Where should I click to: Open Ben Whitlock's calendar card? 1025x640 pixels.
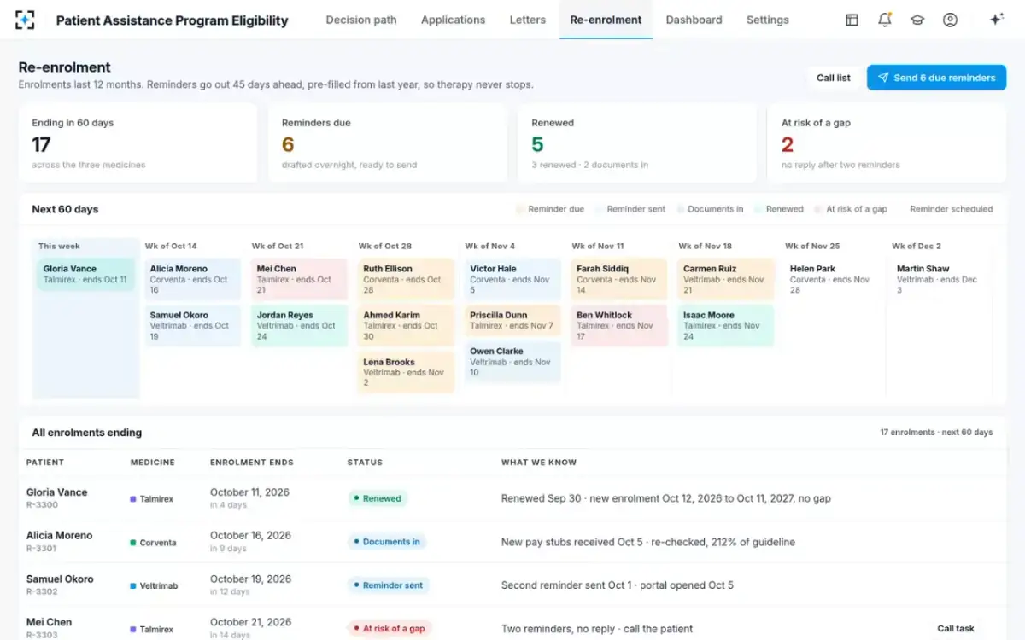[x=619, y=326]
